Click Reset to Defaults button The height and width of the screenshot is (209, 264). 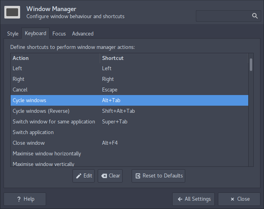click(158, 176)
